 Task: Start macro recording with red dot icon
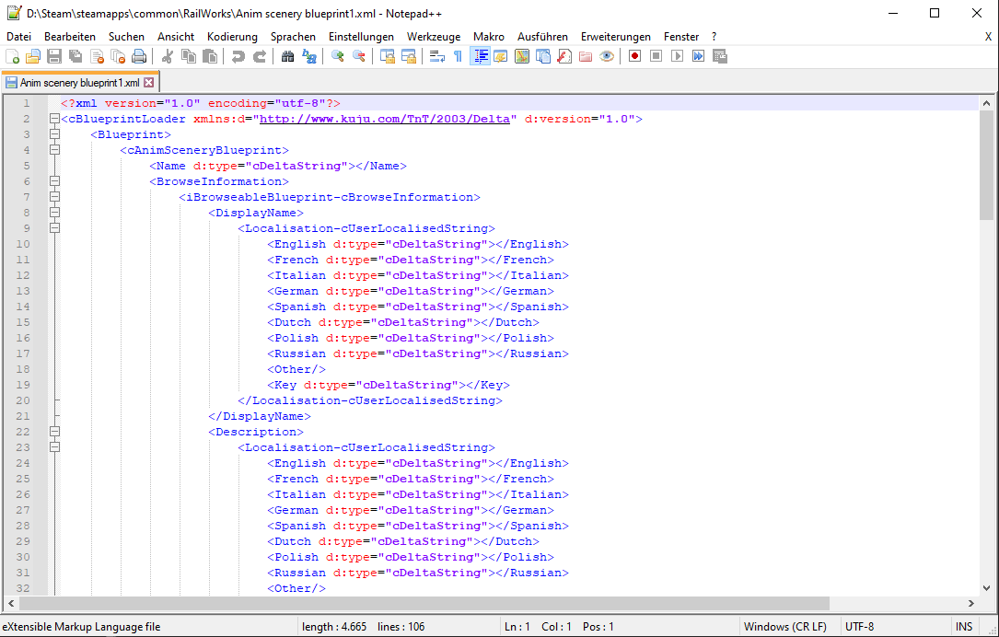pyautogui.click(x=634, y=56)
